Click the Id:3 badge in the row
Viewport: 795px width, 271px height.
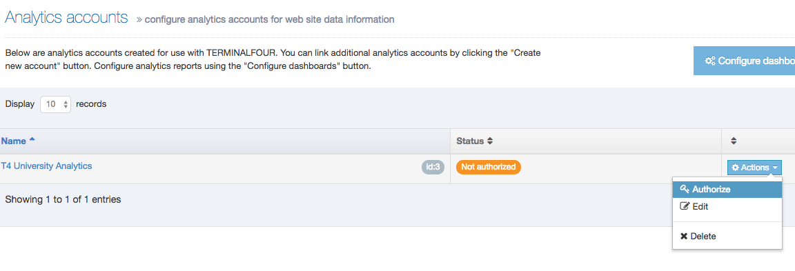433,167
